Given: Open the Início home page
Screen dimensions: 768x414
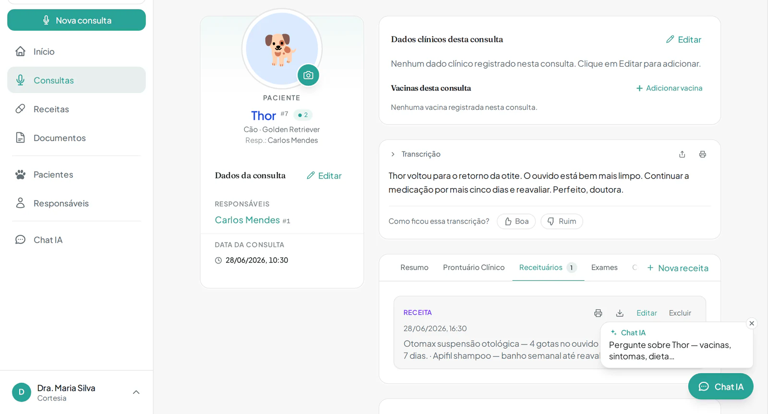Looking at the screenshot, I should point(76,51).
